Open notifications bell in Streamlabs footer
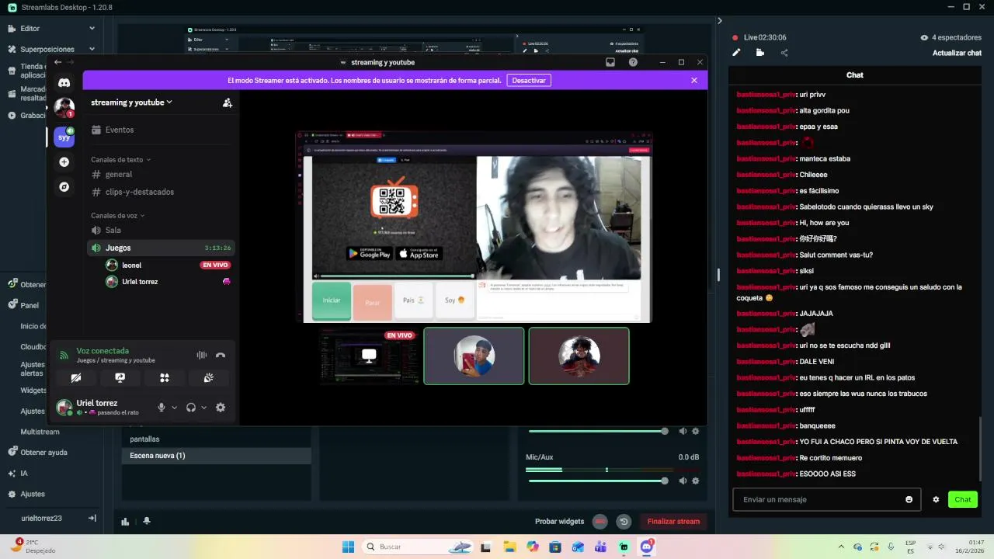The height and width of the screenshot is (559, 994). coord(147,521)
